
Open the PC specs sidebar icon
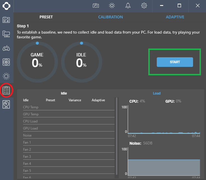click(x=6, y=34)
